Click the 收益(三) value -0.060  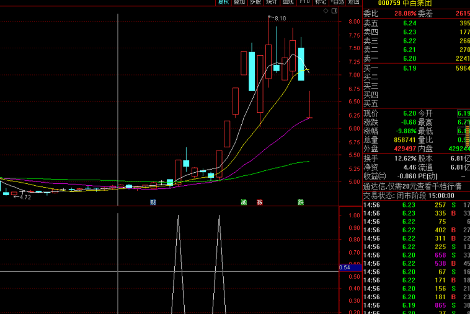coord(407,177)
